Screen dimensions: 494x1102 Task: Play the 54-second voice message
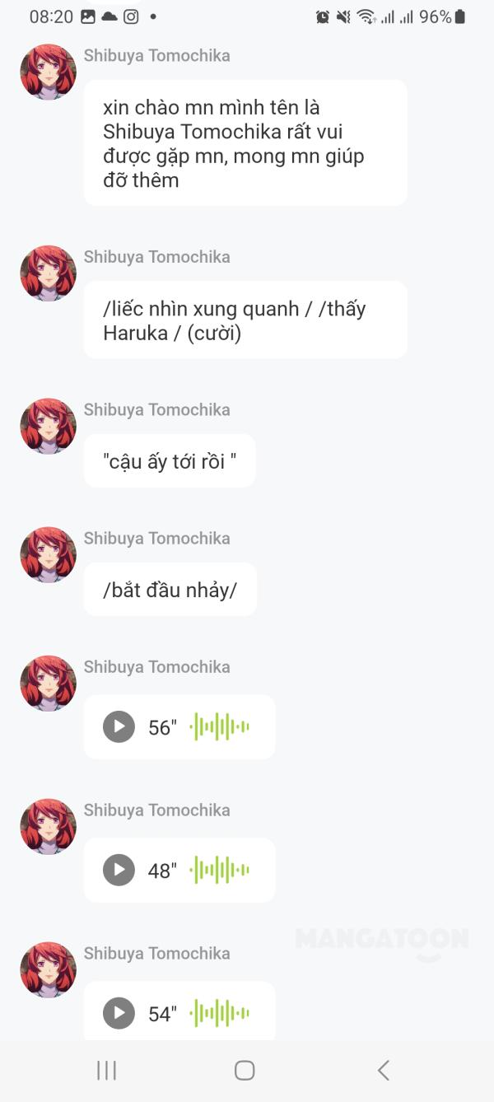[x=119, y=1013]
